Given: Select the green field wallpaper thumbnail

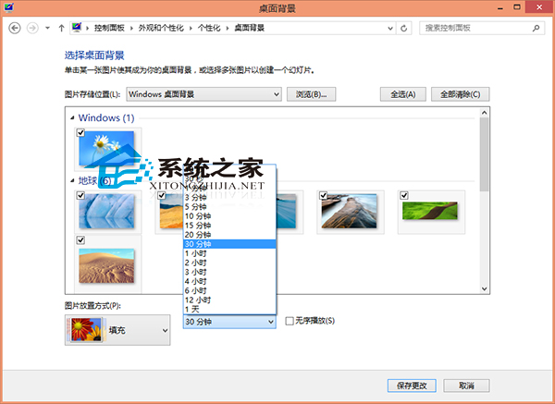Looking at the screenshot, I should [430, 211].
